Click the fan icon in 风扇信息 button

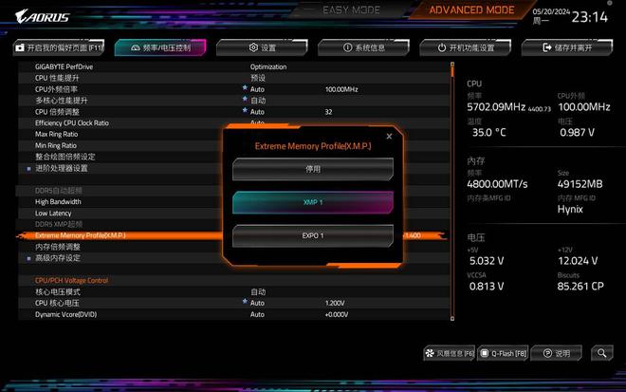430,353
